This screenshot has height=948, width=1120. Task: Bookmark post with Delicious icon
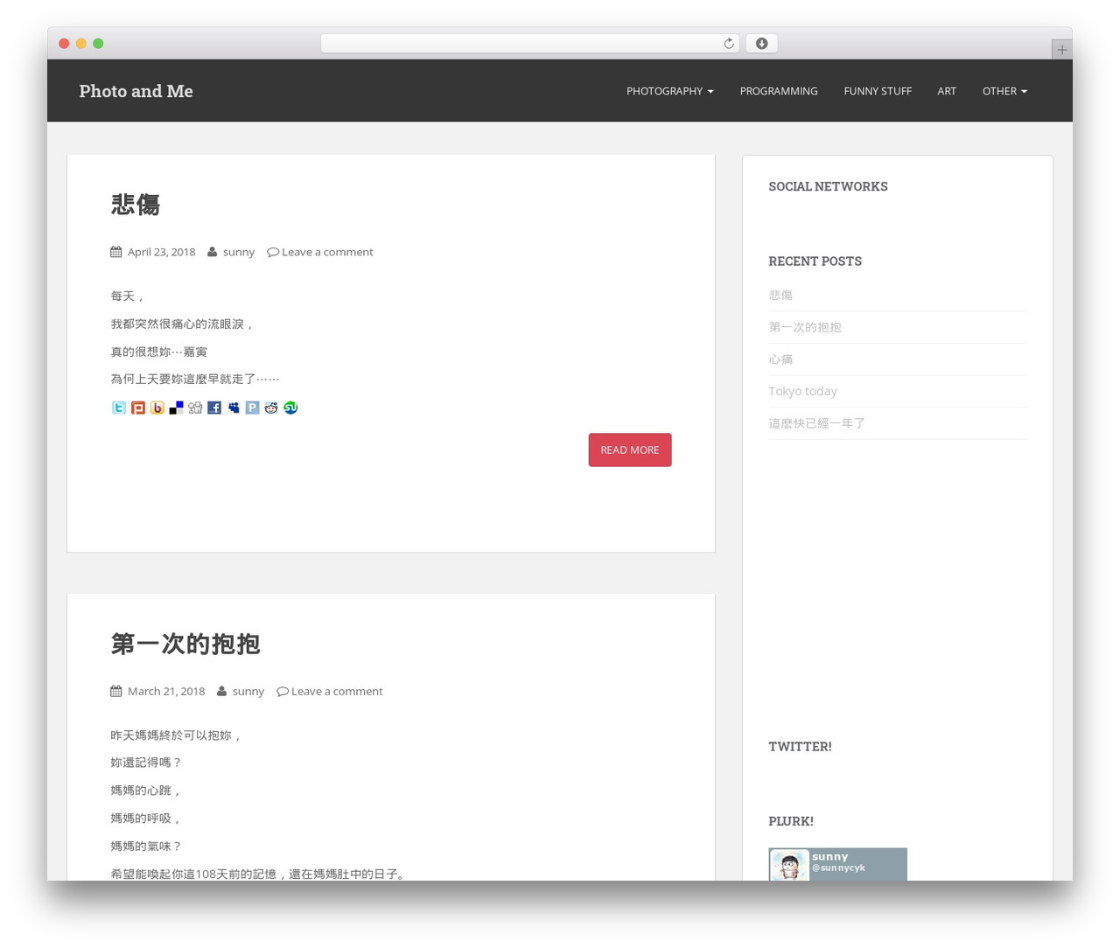tap(176, 408)
